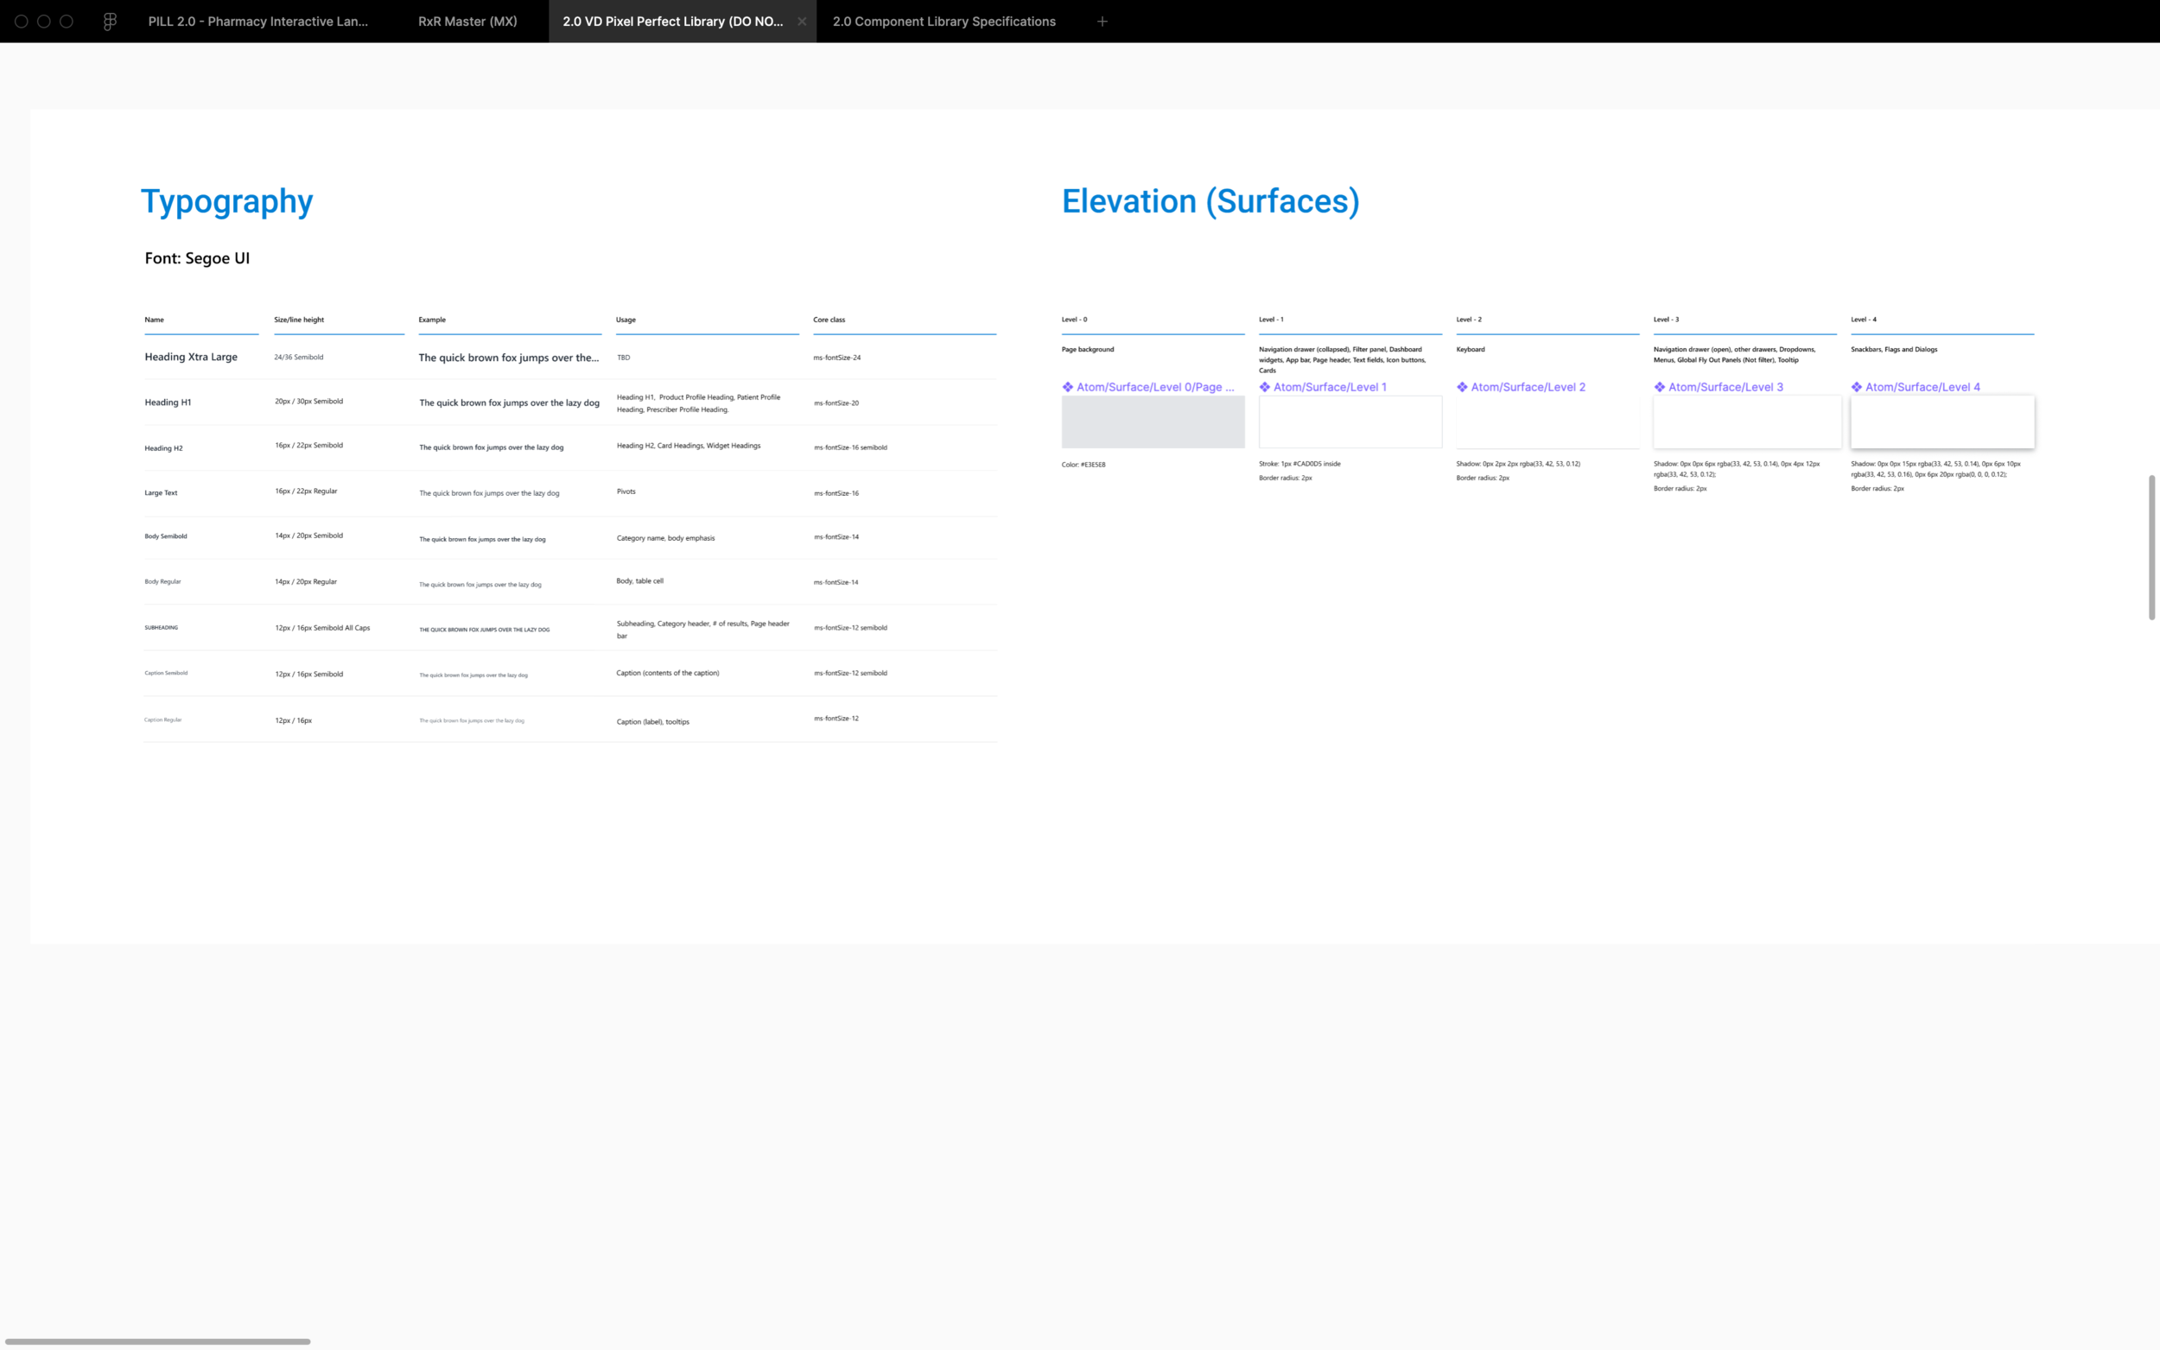Click the Typography heading text

(227, 201)
